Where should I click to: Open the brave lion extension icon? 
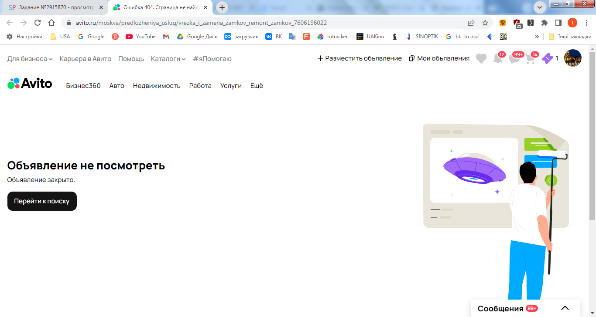tap(503, 23)
